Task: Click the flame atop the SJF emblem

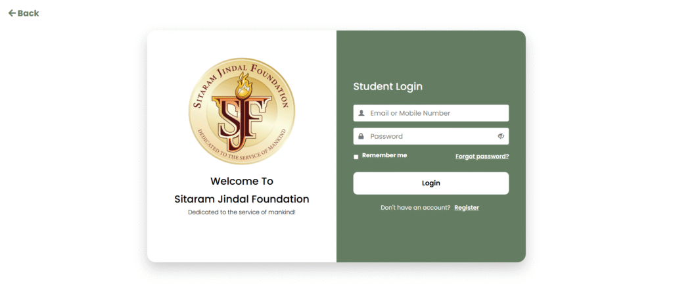Action: (243, 85)
